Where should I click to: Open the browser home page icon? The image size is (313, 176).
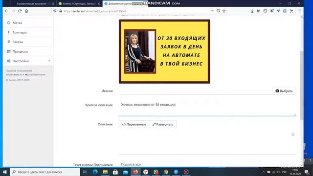[x=26, y=11]
